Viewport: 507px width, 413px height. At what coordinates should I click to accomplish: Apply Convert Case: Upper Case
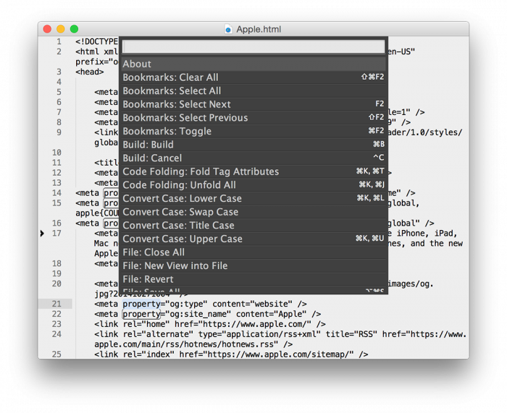253,239
